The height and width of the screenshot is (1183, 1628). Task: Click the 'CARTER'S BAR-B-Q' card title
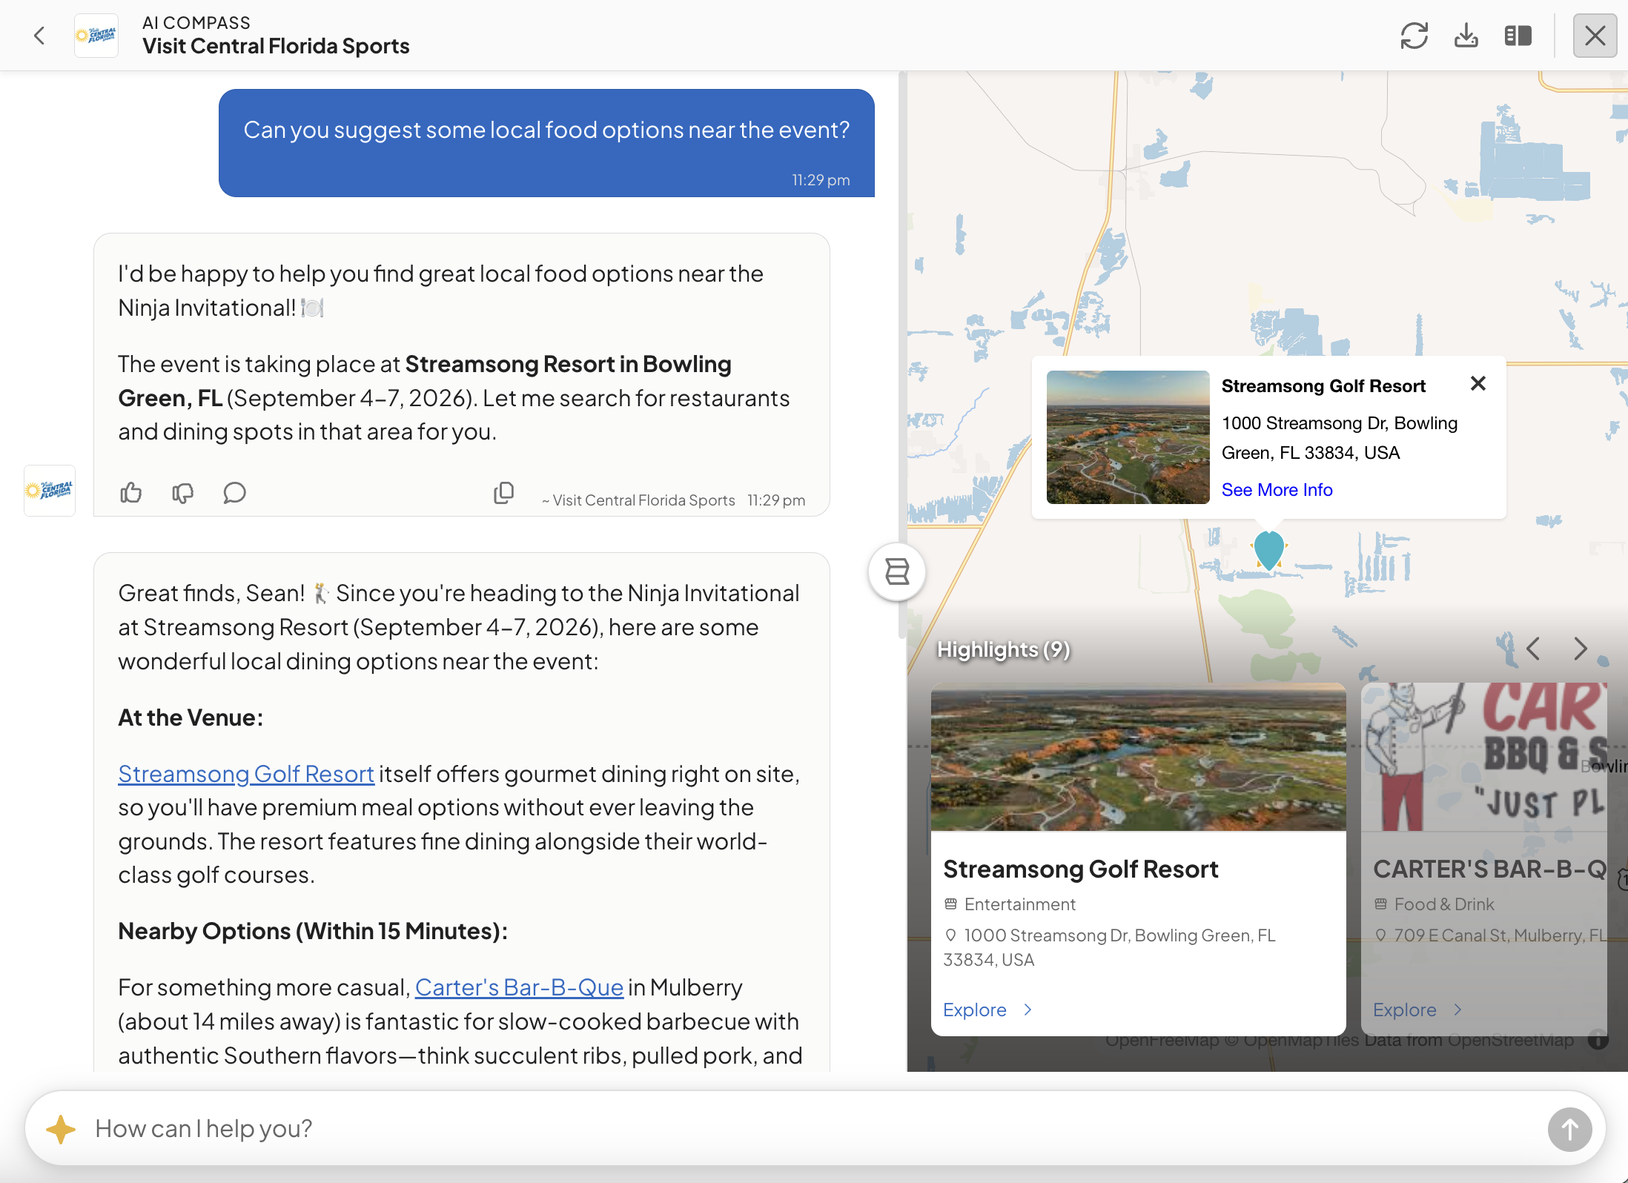[x=1489, y=869]
